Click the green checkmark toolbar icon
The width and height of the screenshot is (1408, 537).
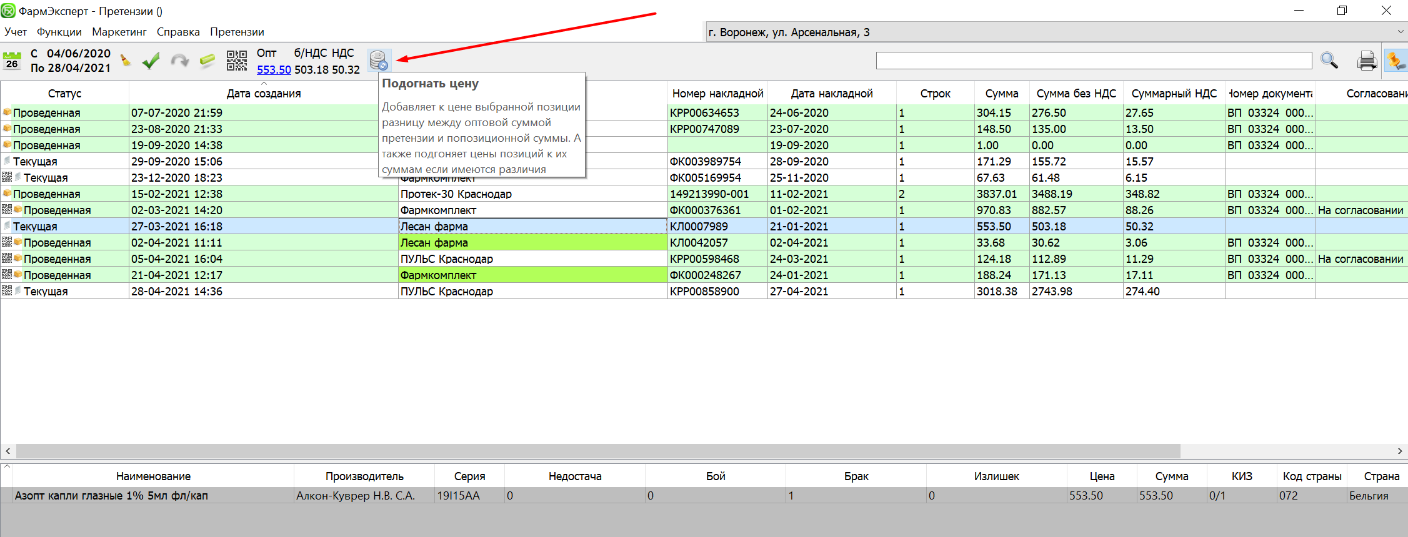[x=151, y=61]
